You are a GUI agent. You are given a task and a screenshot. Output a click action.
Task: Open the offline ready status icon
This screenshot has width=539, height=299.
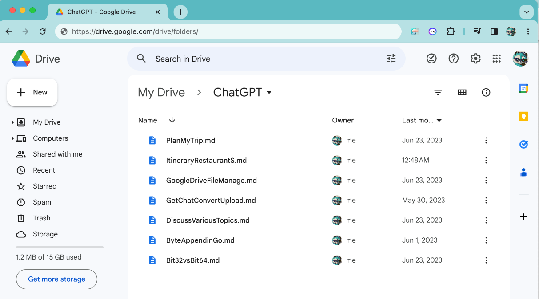coord(431,59)
